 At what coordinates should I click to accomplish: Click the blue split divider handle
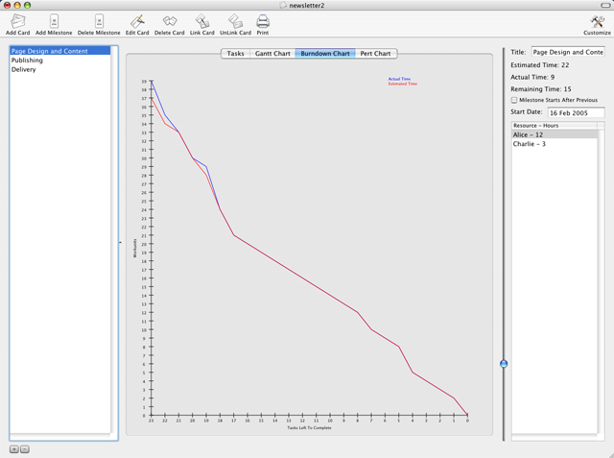504,364
